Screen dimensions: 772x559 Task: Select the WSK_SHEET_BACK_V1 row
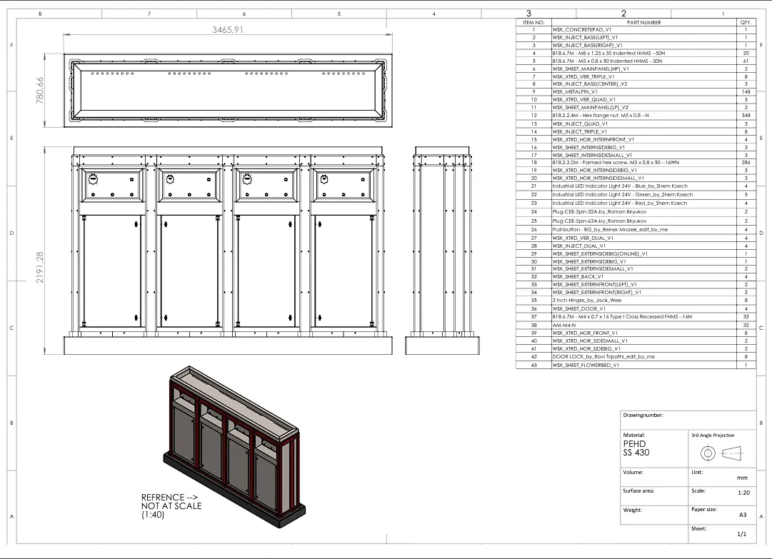click(636, 276)
